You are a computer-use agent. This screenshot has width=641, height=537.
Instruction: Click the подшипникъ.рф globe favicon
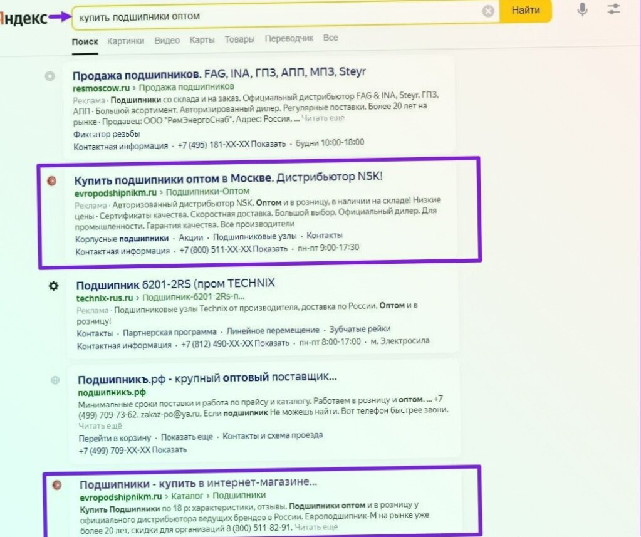tap(55, 380)
